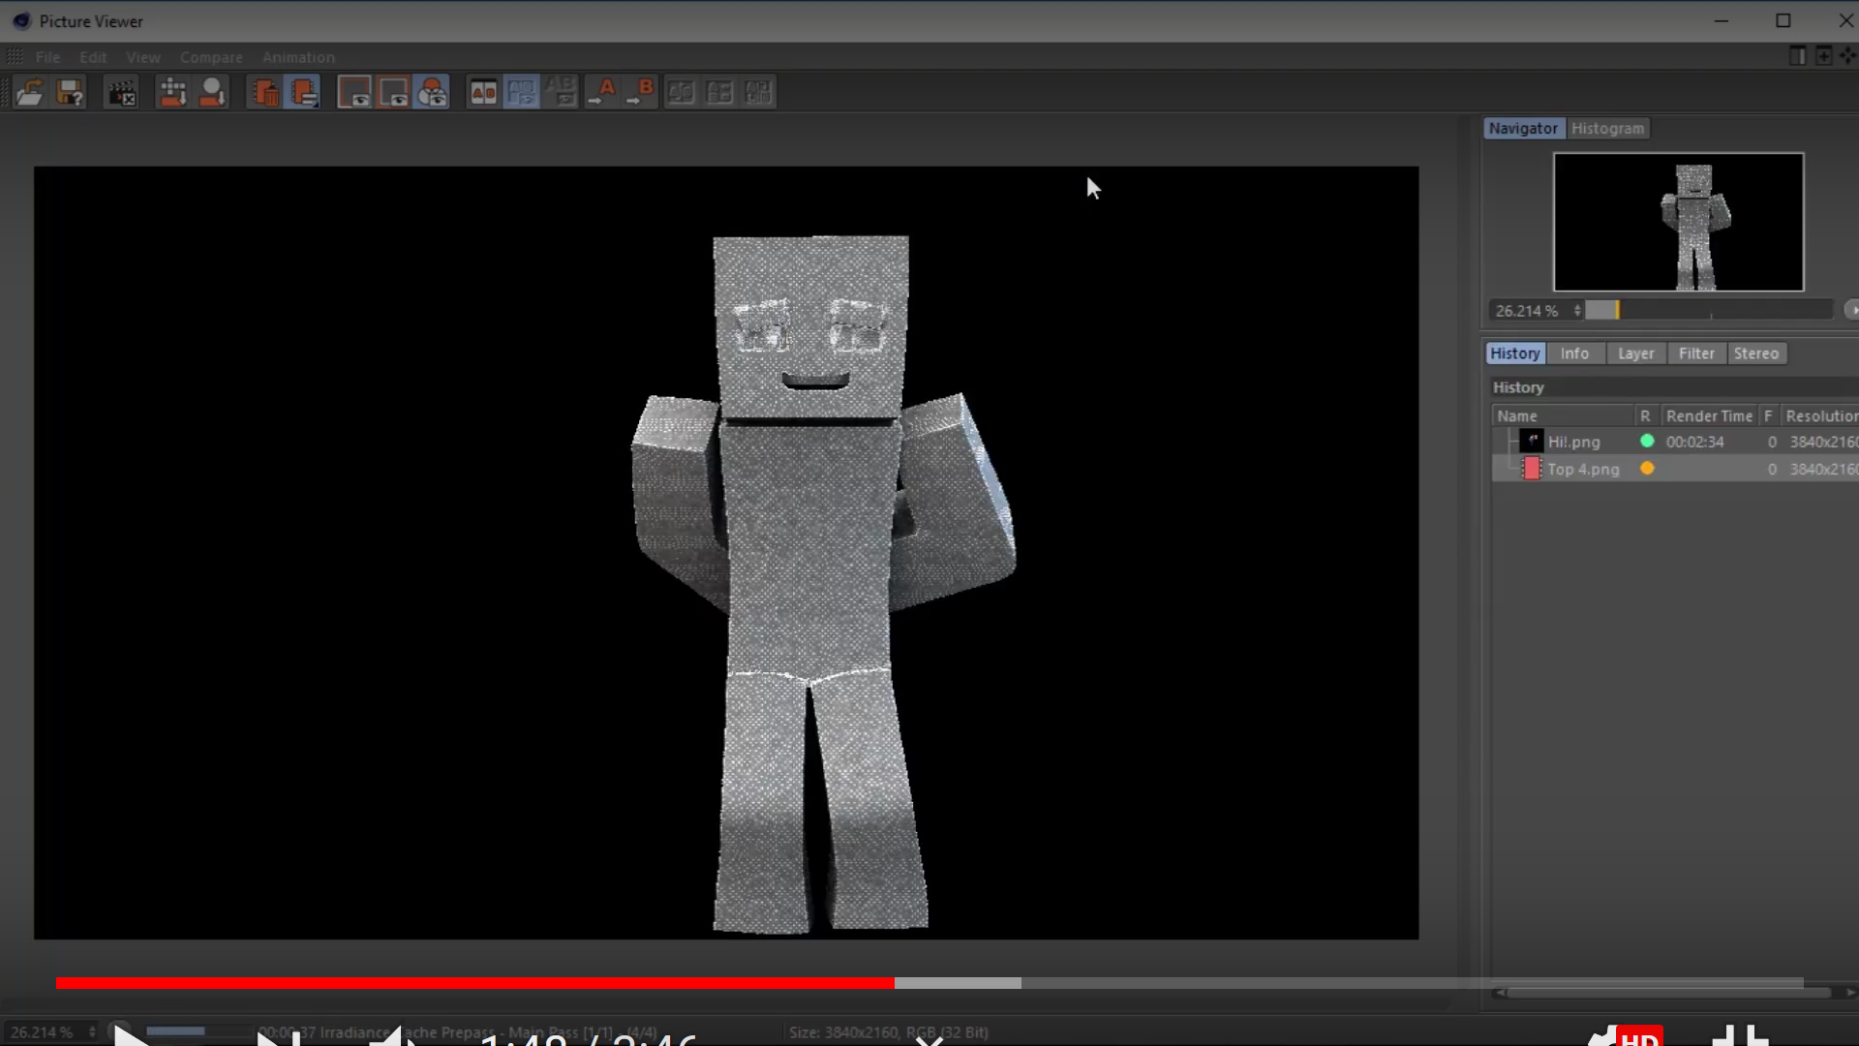Select the Stereo tab
This screenshot has height=1046, width=1859.
1756,354
